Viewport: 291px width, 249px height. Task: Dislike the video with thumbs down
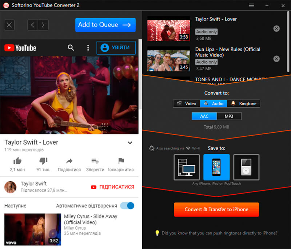pyautogui.click(x=43, y=161)
